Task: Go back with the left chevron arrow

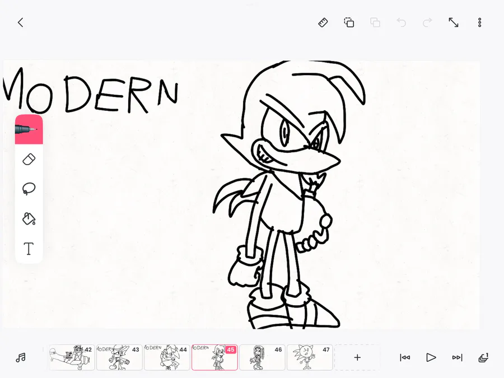Action: [x=21, y=22]
